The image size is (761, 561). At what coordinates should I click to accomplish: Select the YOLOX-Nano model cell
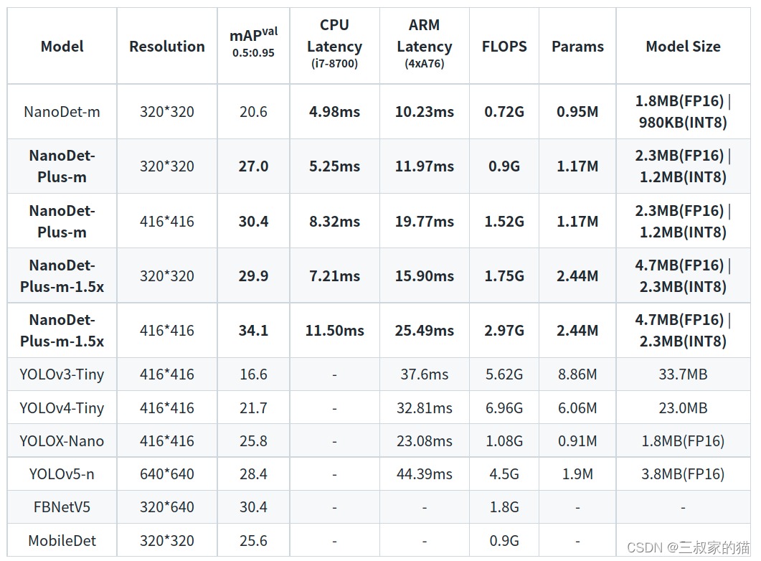pyautogui.click(x=62, y=441)
